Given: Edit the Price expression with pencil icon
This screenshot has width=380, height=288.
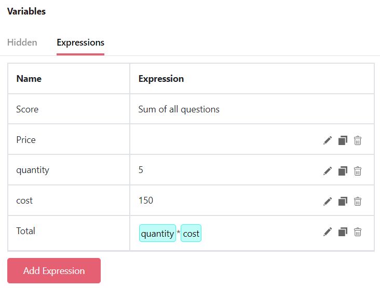Looking at the screenshot, I should click(x=328, y=140).
